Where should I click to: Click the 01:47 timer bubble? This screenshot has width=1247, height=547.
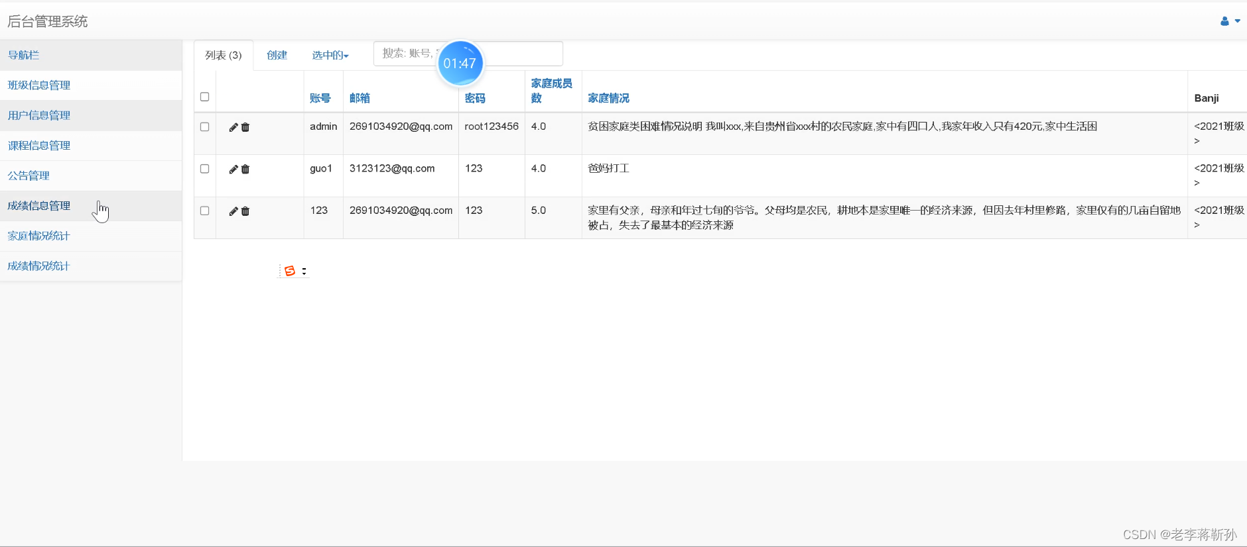pos(460,64)
